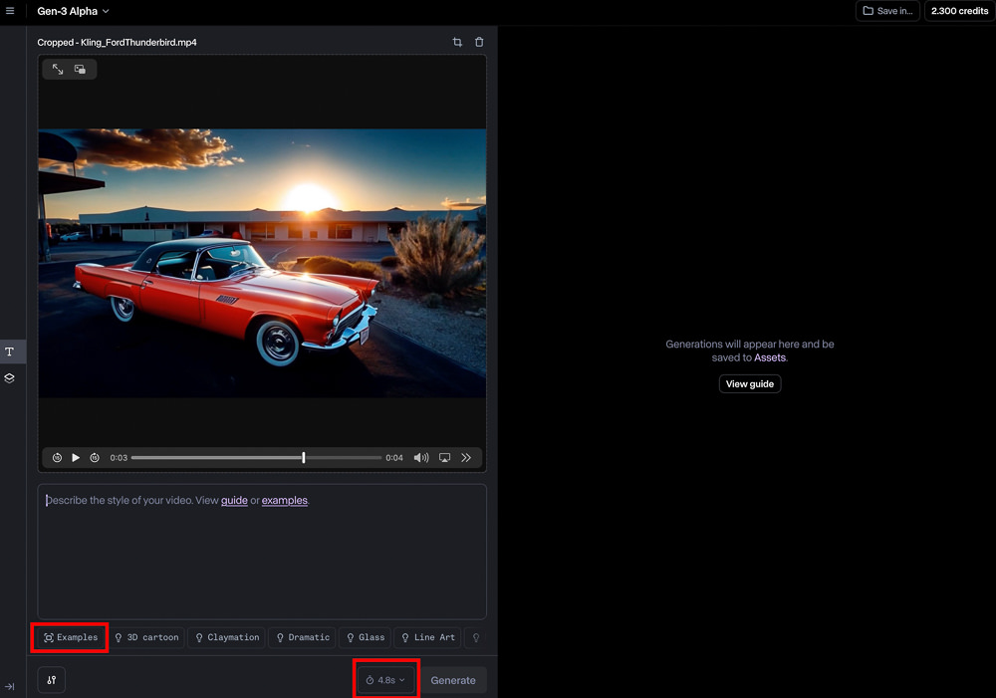Delete the uploaded video with trash icon
Screen dimensions: 996x698
(x=479, y=42)
